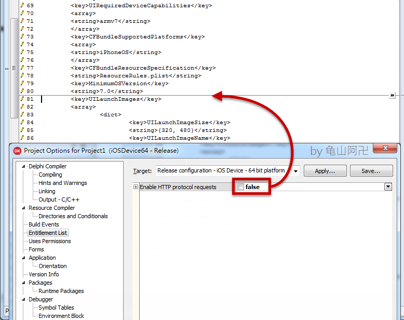404x320 pixels.
Task: Collapse the Resource Compiler tree node
Action: click(x=23, y=208)
